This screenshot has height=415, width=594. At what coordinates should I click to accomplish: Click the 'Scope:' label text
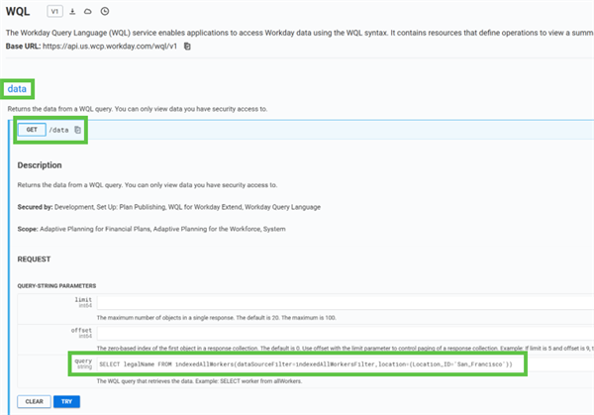[x=28, y=229]
